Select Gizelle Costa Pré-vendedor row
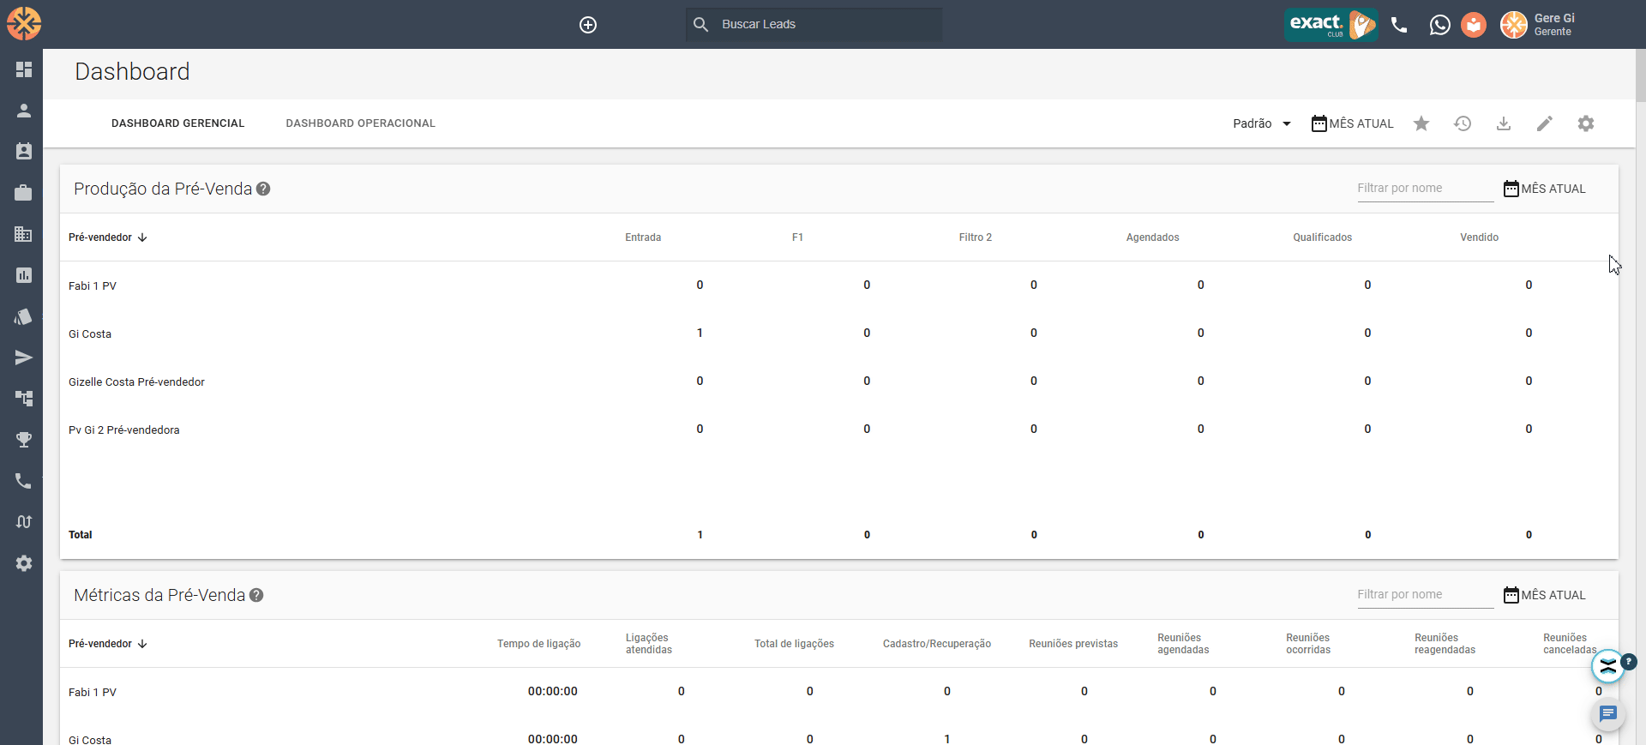 coord(839,382)
